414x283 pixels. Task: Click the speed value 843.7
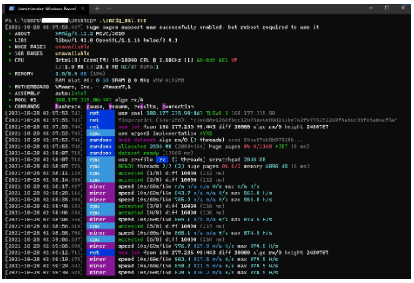click(x=182, y=193)
